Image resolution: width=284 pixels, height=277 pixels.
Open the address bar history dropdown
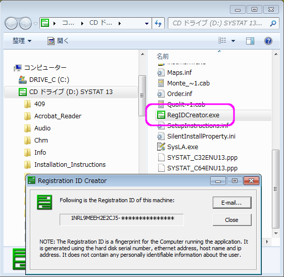click(x=147, y=24)
